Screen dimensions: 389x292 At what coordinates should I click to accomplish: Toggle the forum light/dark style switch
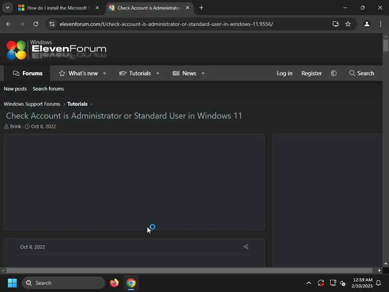click(x=334, y=73)
